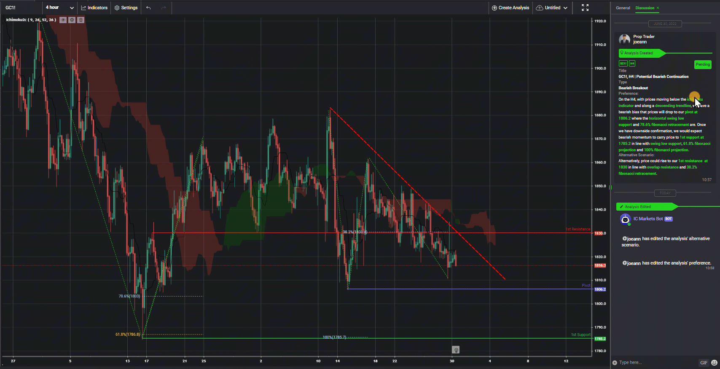Redo the chart action
The image size is (720, 369).
pyautogui.click(x=164, y=8)
